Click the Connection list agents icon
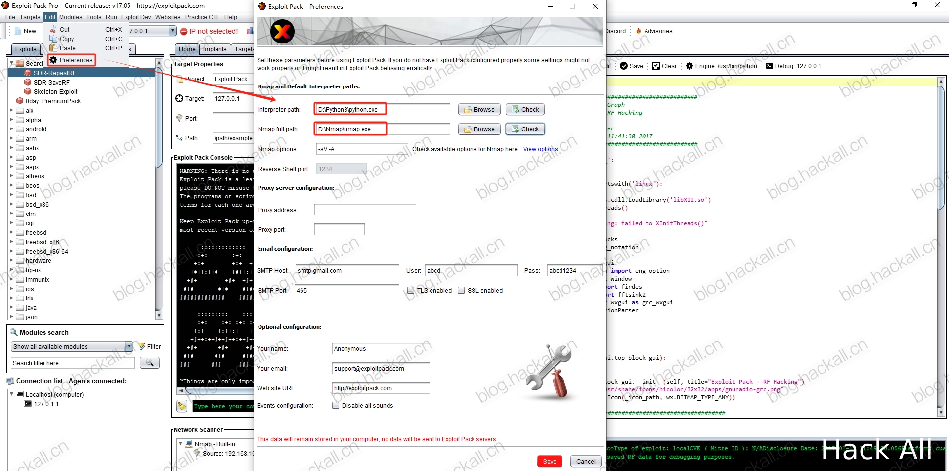949x471 pixels. [x=10, y=381]
